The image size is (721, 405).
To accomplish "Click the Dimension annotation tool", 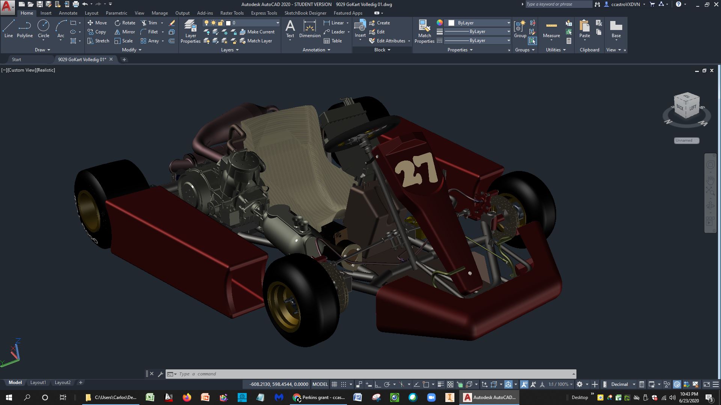I will click(x=309, y=29).
